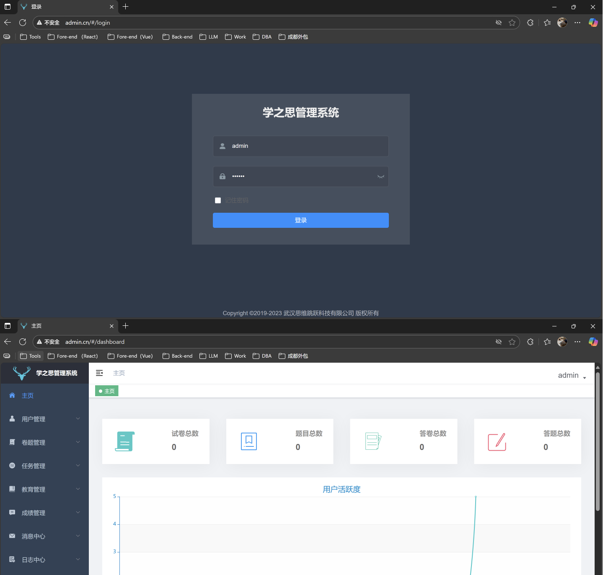Screen dimensions: 603x575
Task: Click address bar showing admin.cn/#/dashboard
Action: pos(277,342)
